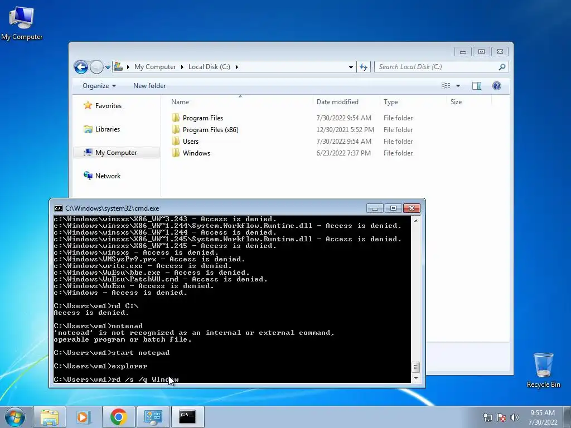Click date 12/30/2021 5:52 PM cell
Screen dimensions: 571x428
click(x=345, y=129)
